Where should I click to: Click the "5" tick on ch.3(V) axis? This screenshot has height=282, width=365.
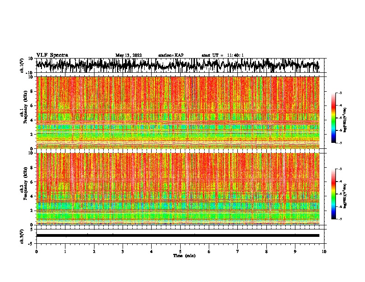click(32, 229)
